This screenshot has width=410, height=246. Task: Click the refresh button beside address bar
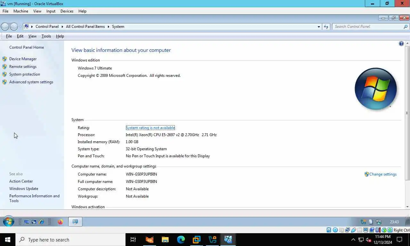(x=326, y=27)
